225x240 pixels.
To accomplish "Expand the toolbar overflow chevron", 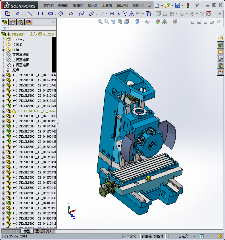I will (220, 14).
